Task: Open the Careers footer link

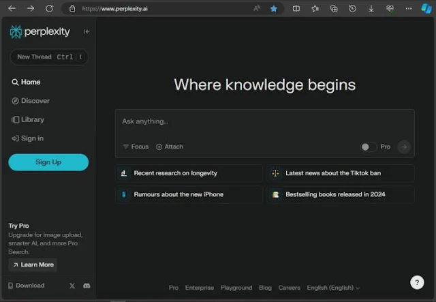Action: tap(289, 288)
